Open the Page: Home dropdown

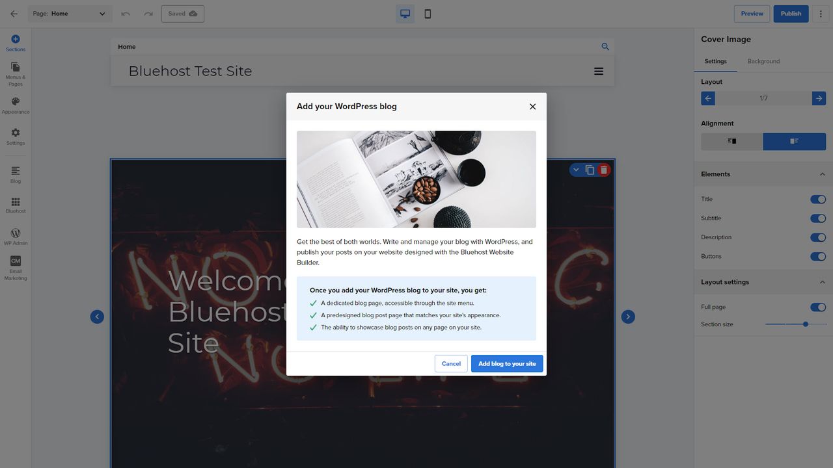(x=70, y=14)
